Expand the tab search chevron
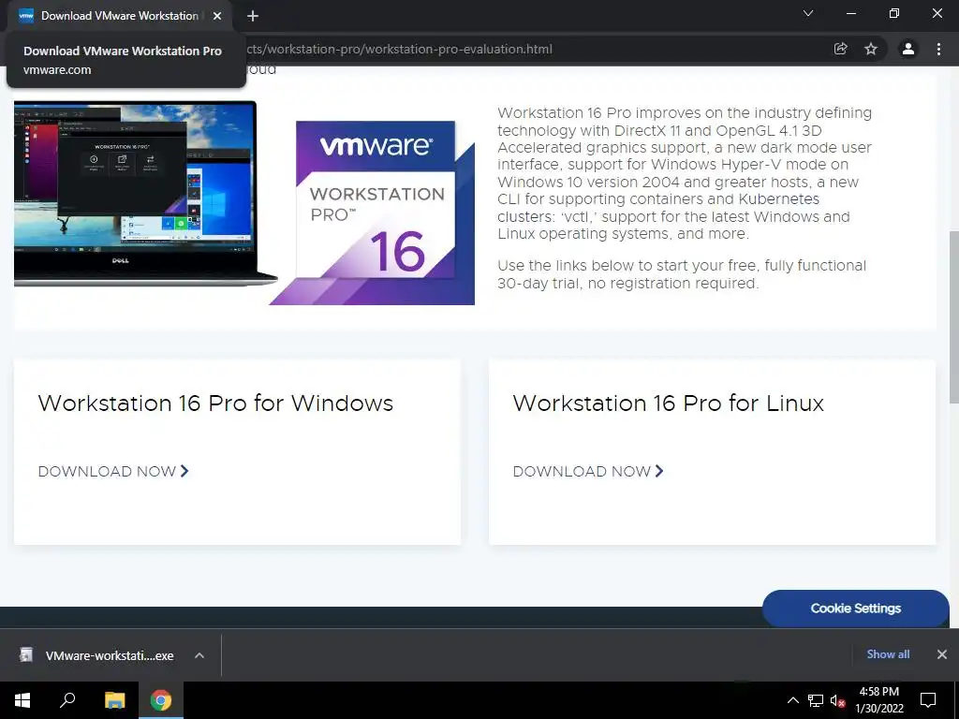 pyautogui.click(x=808, y=13)
